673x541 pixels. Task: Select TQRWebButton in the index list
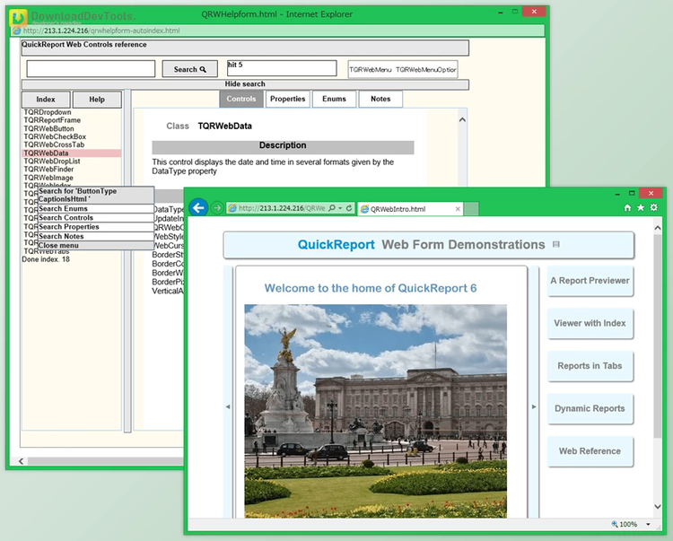pyautogui.click(x=48, y=128)
